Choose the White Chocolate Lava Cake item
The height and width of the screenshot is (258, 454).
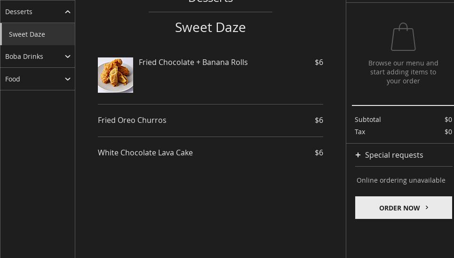145,153
